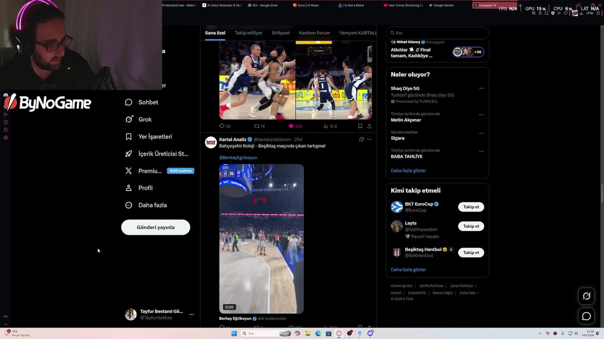Open more options on Kartal Analiz post
Screen dimensions: 604x339
point(369,139)
